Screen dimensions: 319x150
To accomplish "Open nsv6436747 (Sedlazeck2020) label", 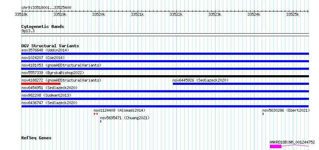I will [x=49, y=103].
